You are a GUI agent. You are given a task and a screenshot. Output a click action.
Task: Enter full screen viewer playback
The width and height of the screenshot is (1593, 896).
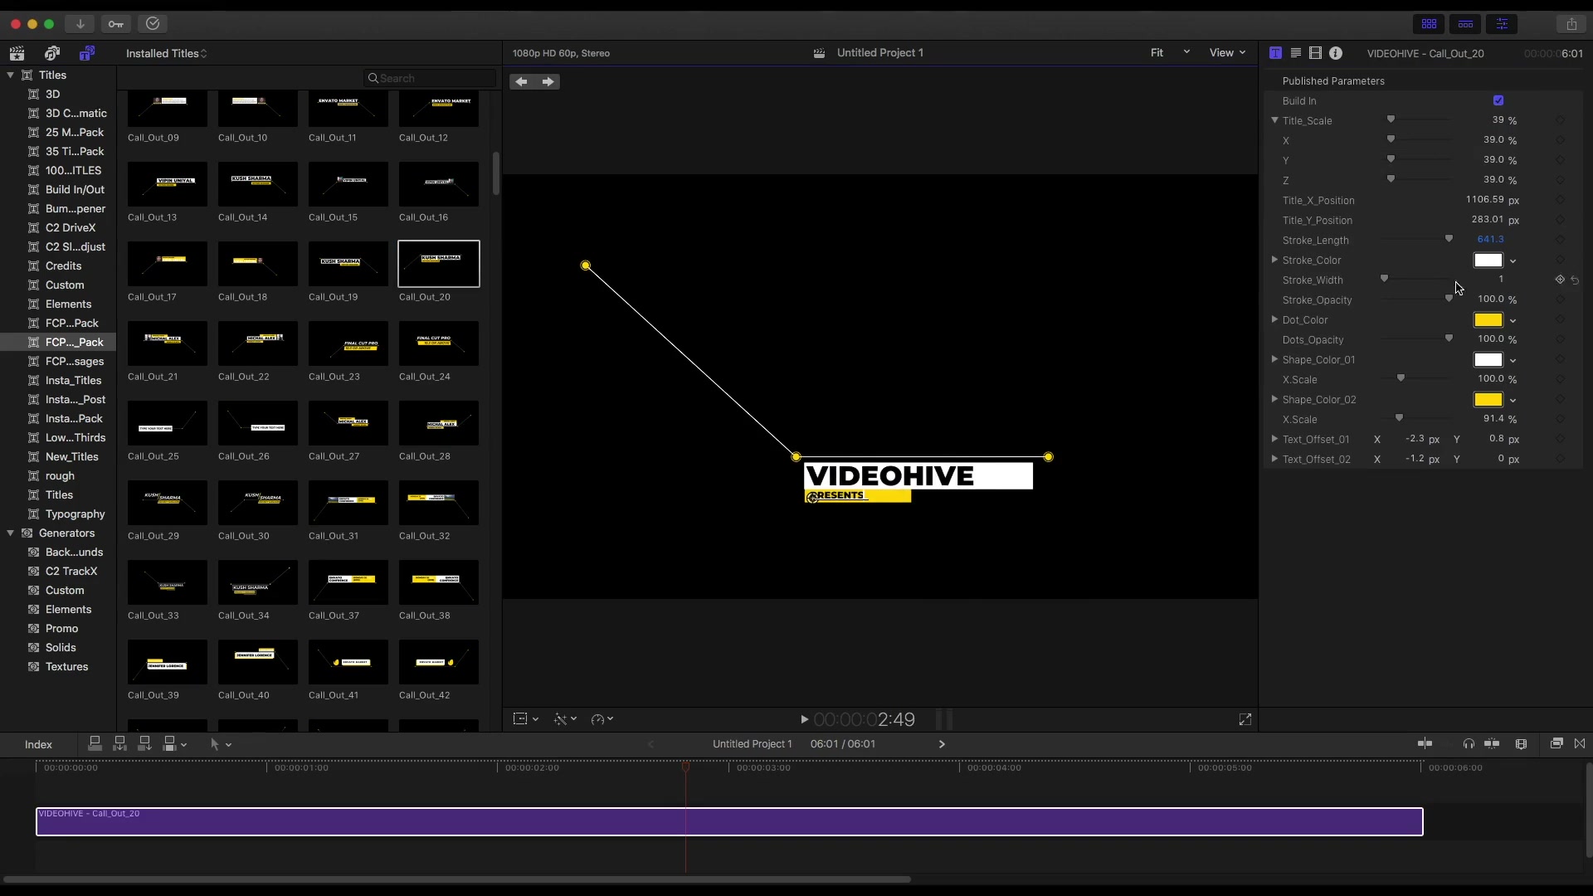coord(1245,719)
